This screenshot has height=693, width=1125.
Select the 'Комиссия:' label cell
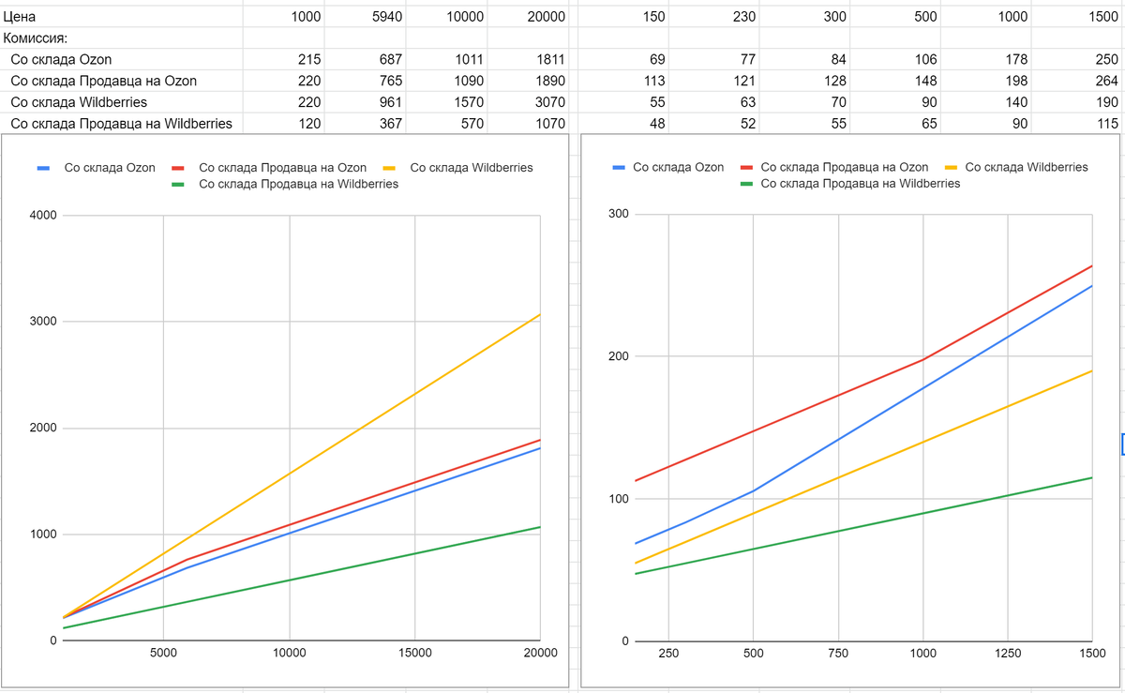coord(122,38)
